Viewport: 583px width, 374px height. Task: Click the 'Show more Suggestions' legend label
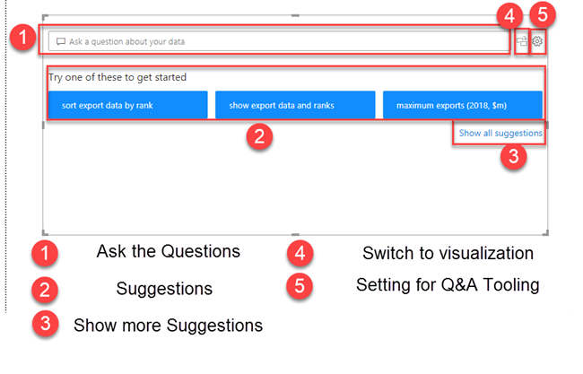(169, 325)
